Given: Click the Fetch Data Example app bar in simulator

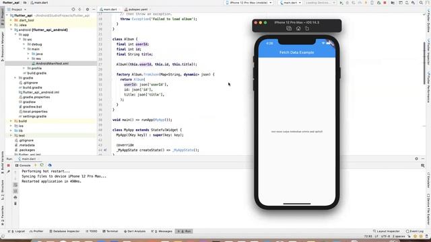Looking at the screenshot, I should (x=297, y=52).
